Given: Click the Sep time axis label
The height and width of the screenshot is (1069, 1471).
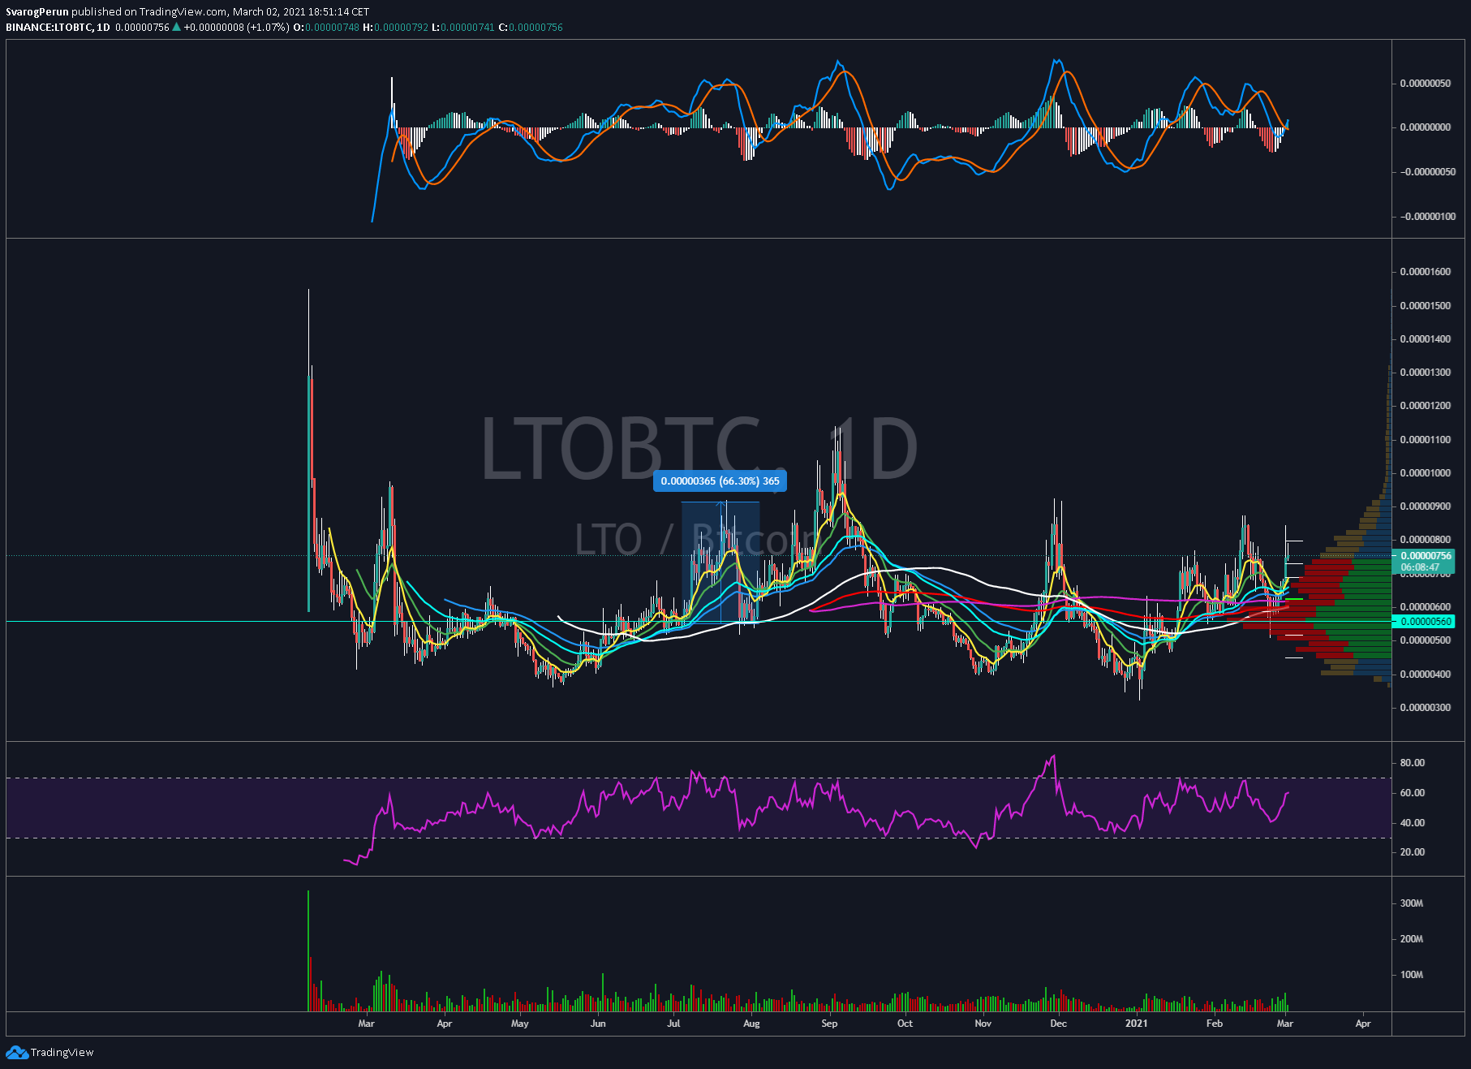Looking at the screenshot, I should (829, 1024).
